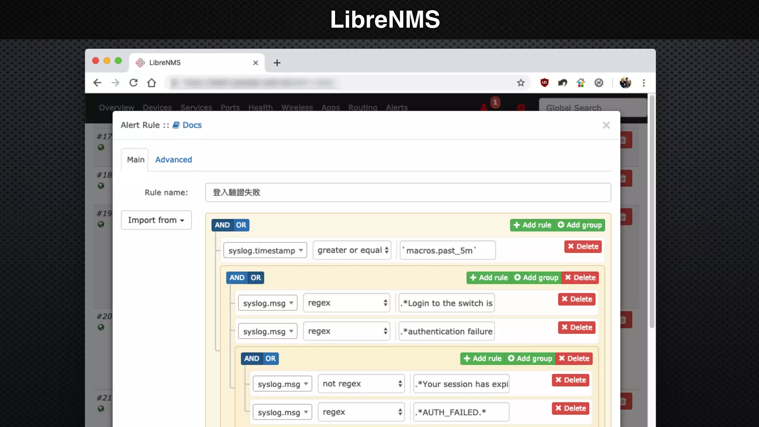Click top-level Add group button
The height and width of the screenshot is (427, 759).
point(580,225)
